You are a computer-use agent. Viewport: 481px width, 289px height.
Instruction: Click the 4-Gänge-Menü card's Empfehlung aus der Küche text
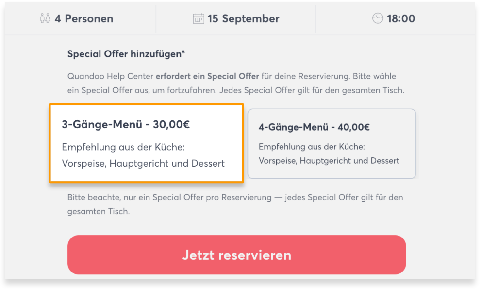312,147
